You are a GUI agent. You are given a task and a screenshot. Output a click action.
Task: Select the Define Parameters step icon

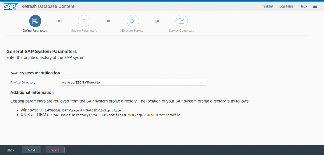[x=35, y=21]
